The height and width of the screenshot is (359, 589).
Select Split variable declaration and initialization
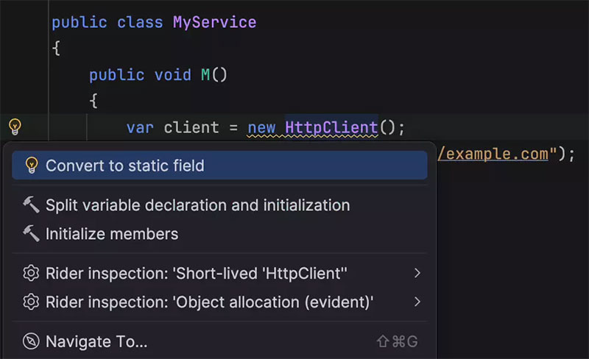(197, 205)
